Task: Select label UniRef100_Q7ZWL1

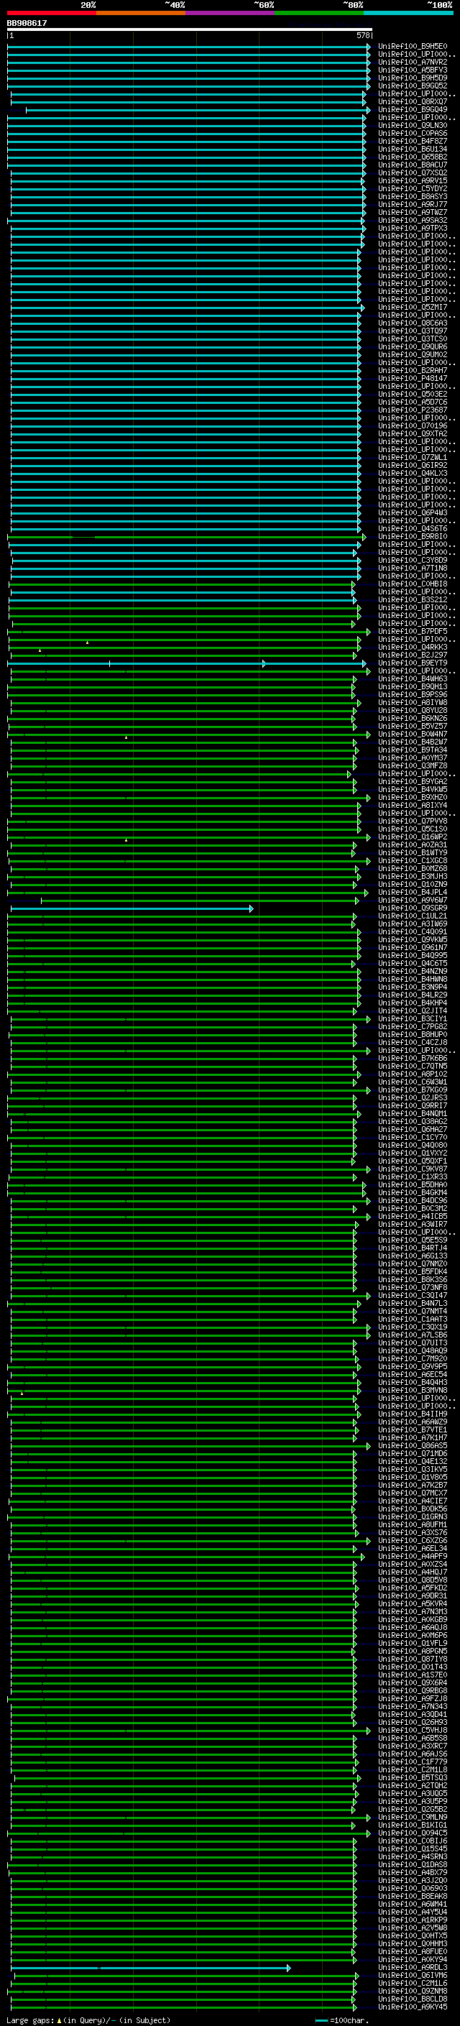Action: [412, 457]
